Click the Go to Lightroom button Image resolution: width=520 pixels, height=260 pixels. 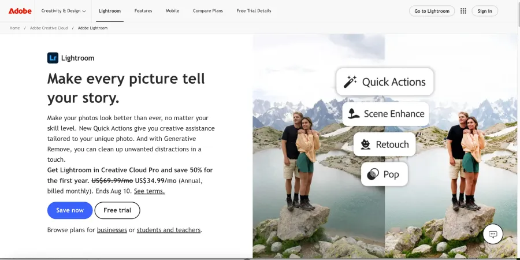[432, 11]
